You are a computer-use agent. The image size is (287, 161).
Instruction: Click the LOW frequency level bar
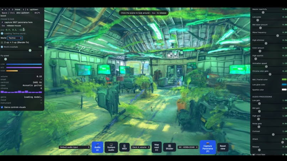24,64
